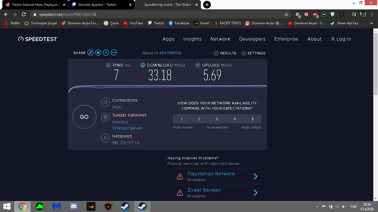Open the Windows Start menu
The width and height of the screenshot is (378, 212).
point(7,206)
